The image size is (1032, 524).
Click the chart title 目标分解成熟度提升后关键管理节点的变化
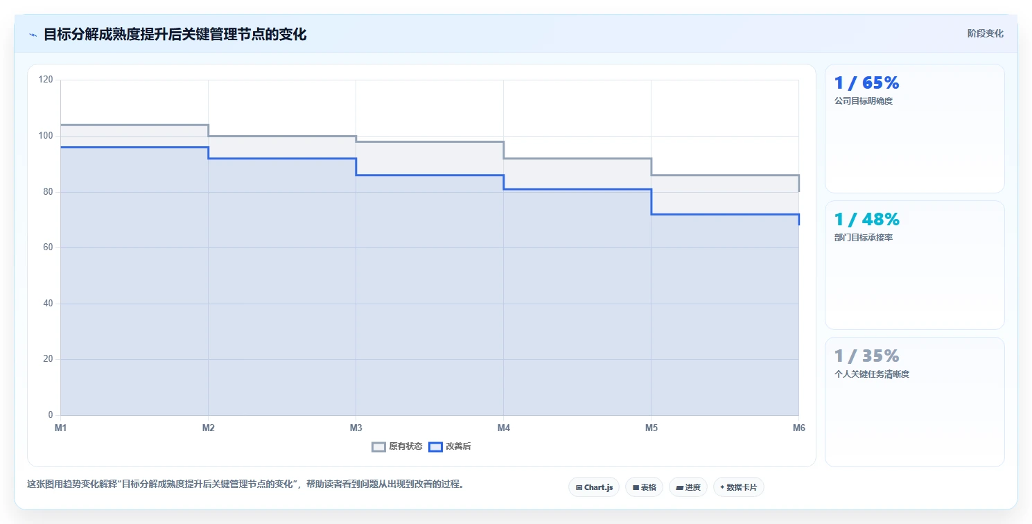(x=175, y=34)
